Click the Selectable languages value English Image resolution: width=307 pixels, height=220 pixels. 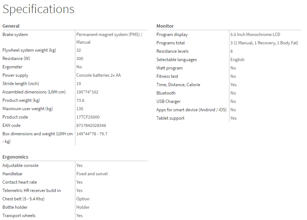[237, 60]
